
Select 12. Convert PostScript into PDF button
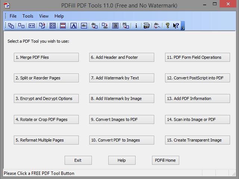[198, 78]
